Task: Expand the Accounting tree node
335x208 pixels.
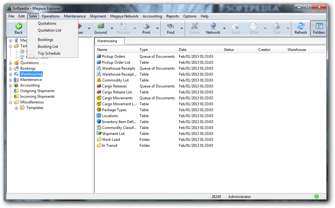Action: click(x=11, y=86)
